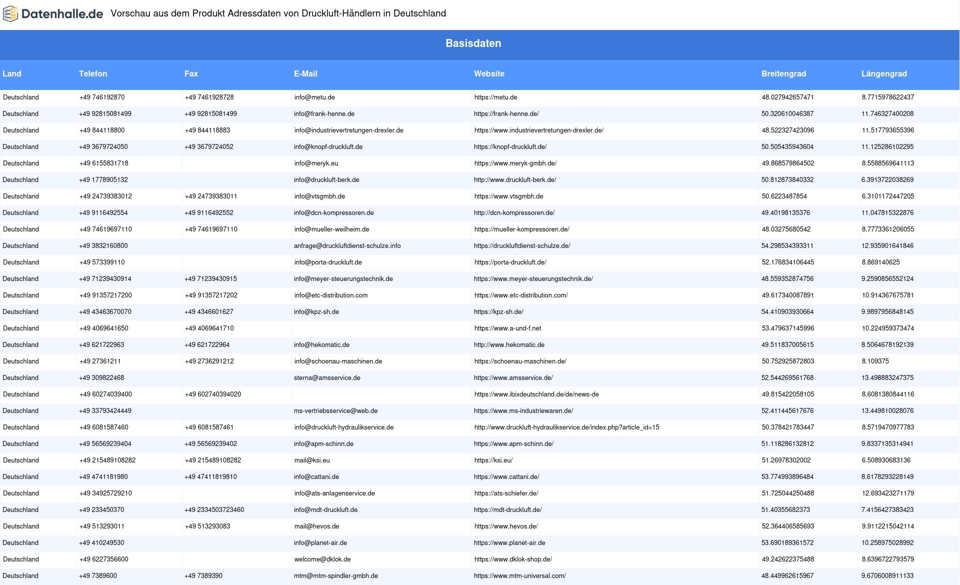The image size is (960, 585).
Task: Click the Datenhalle.de logo icon
Action: coord(10,14)
